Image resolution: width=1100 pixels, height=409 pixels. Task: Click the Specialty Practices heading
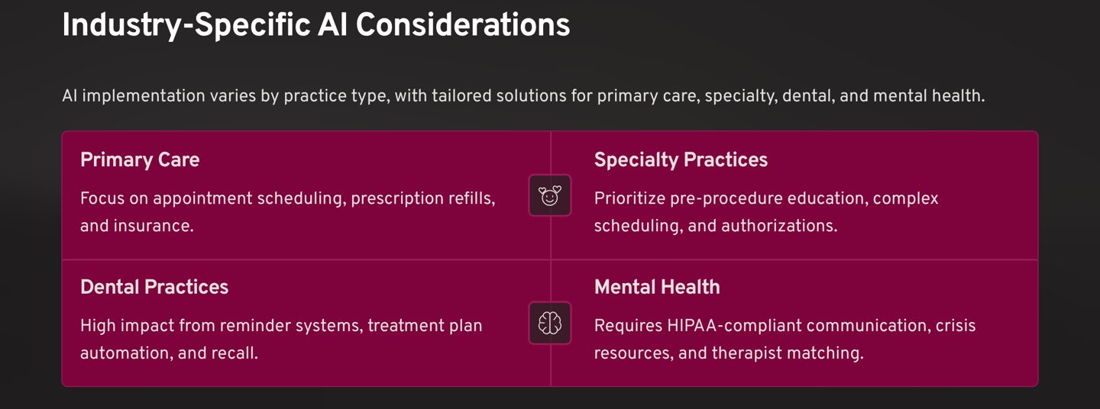pyautogui.click(x=681, y=160)
